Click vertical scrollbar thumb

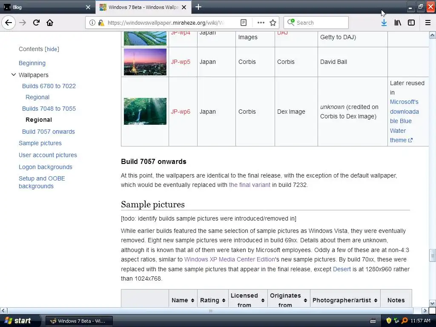click(433, 255)
